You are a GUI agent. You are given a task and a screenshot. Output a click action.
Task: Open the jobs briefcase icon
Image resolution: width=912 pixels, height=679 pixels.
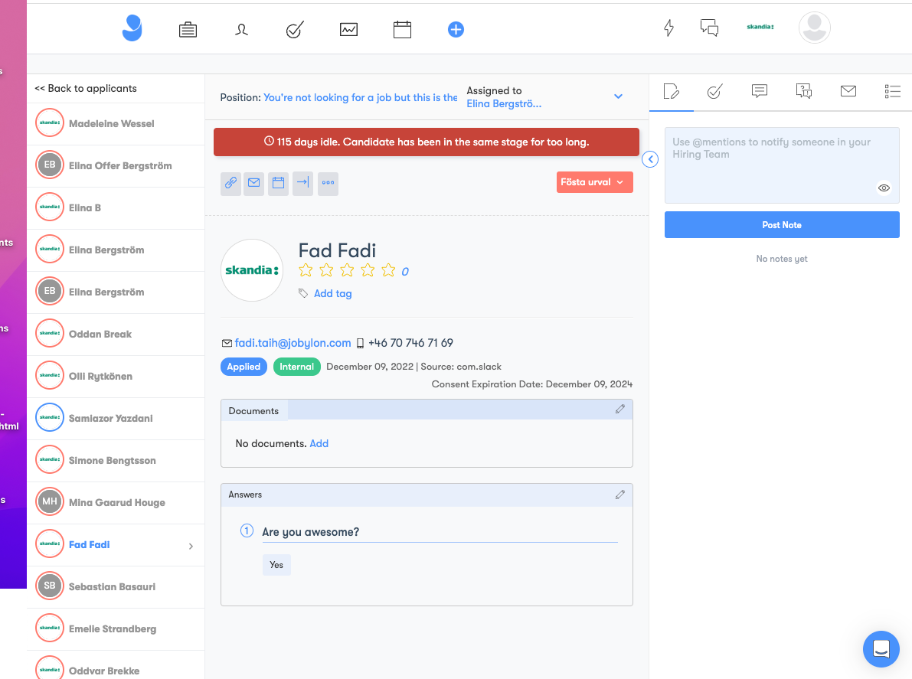coord(188,30)
